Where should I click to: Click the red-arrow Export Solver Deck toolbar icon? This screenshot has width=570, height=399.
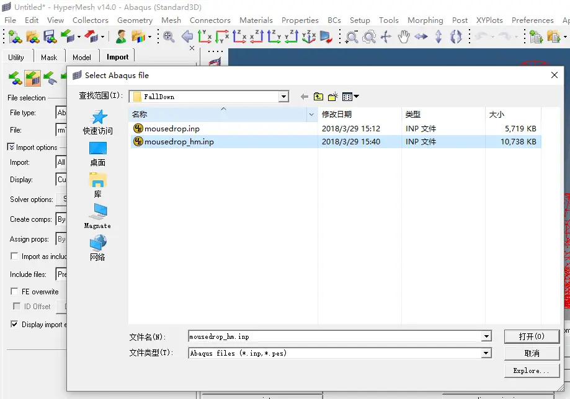pyautogui.click(x=91, y=37)
